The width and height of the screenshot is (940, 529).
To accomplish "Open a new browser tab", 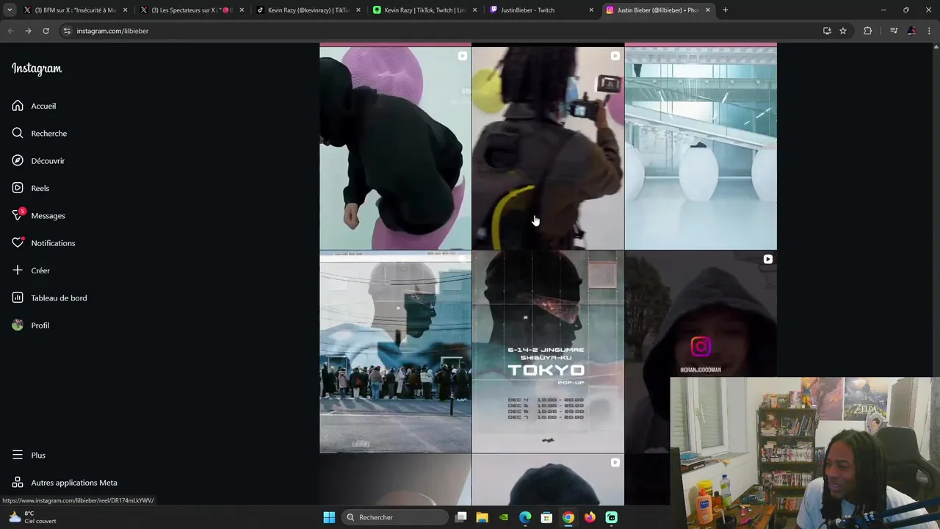I will click(x=726, y=10).
